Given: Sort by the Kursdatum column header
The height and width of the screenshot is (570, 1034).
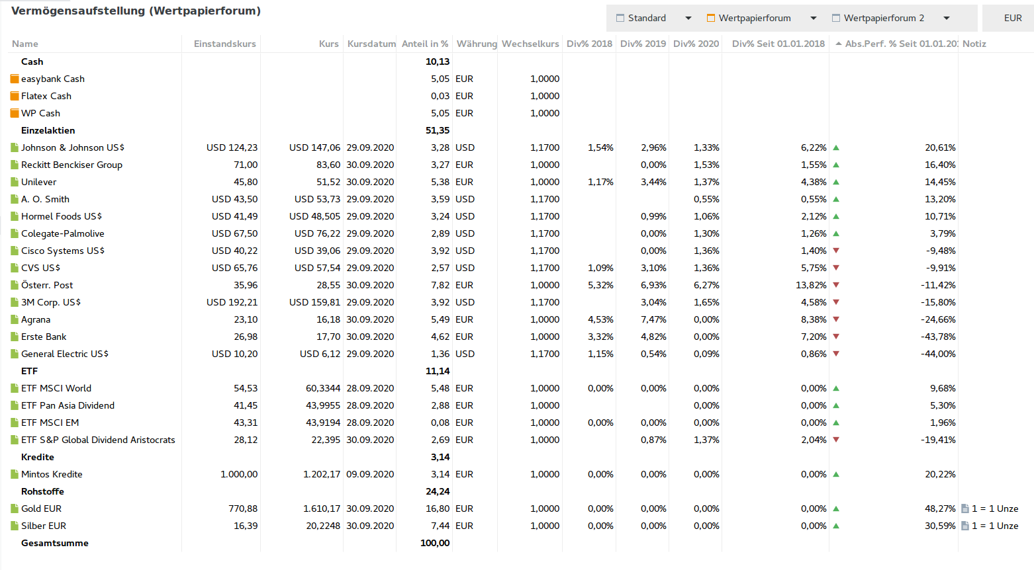Looking at the screenshot, I should pos(371,44).
